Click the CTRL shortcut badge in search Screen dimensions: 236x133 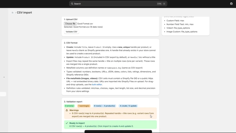(159, 4)
